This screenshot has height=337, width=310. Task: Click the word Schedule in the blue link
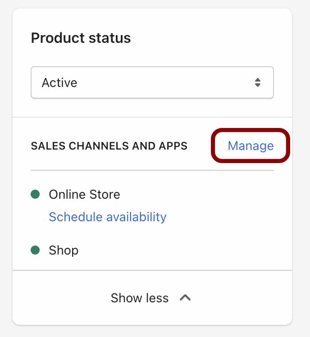pyautogui.click(x=76, y=217)
